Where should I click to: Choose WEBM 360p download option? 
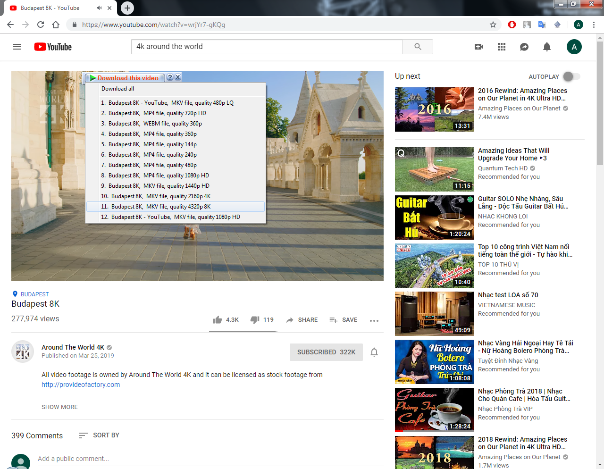(176, 124)
